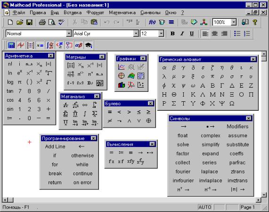The width and height of the screenshot is (269, 212).
Task: Open the Формат menu
Action: click(x=95, y=13)
